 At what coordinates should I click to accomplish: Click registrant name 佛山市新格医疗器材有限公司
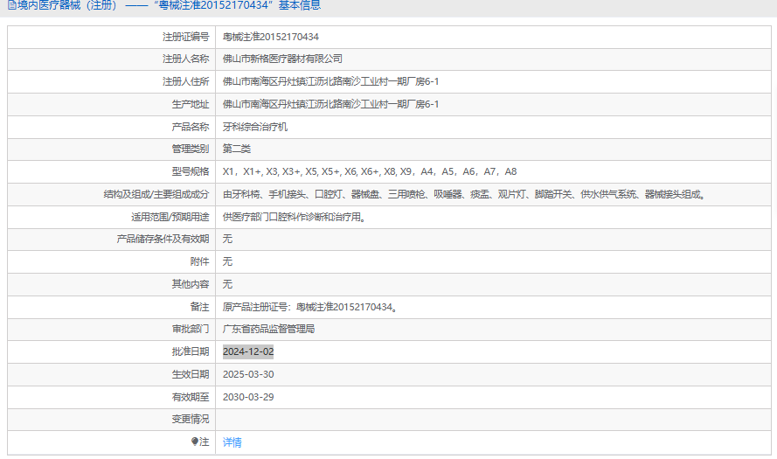282,59
